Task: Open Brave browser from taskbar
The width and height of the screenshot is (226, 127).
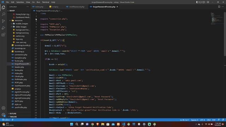Action: pos(97,124)
